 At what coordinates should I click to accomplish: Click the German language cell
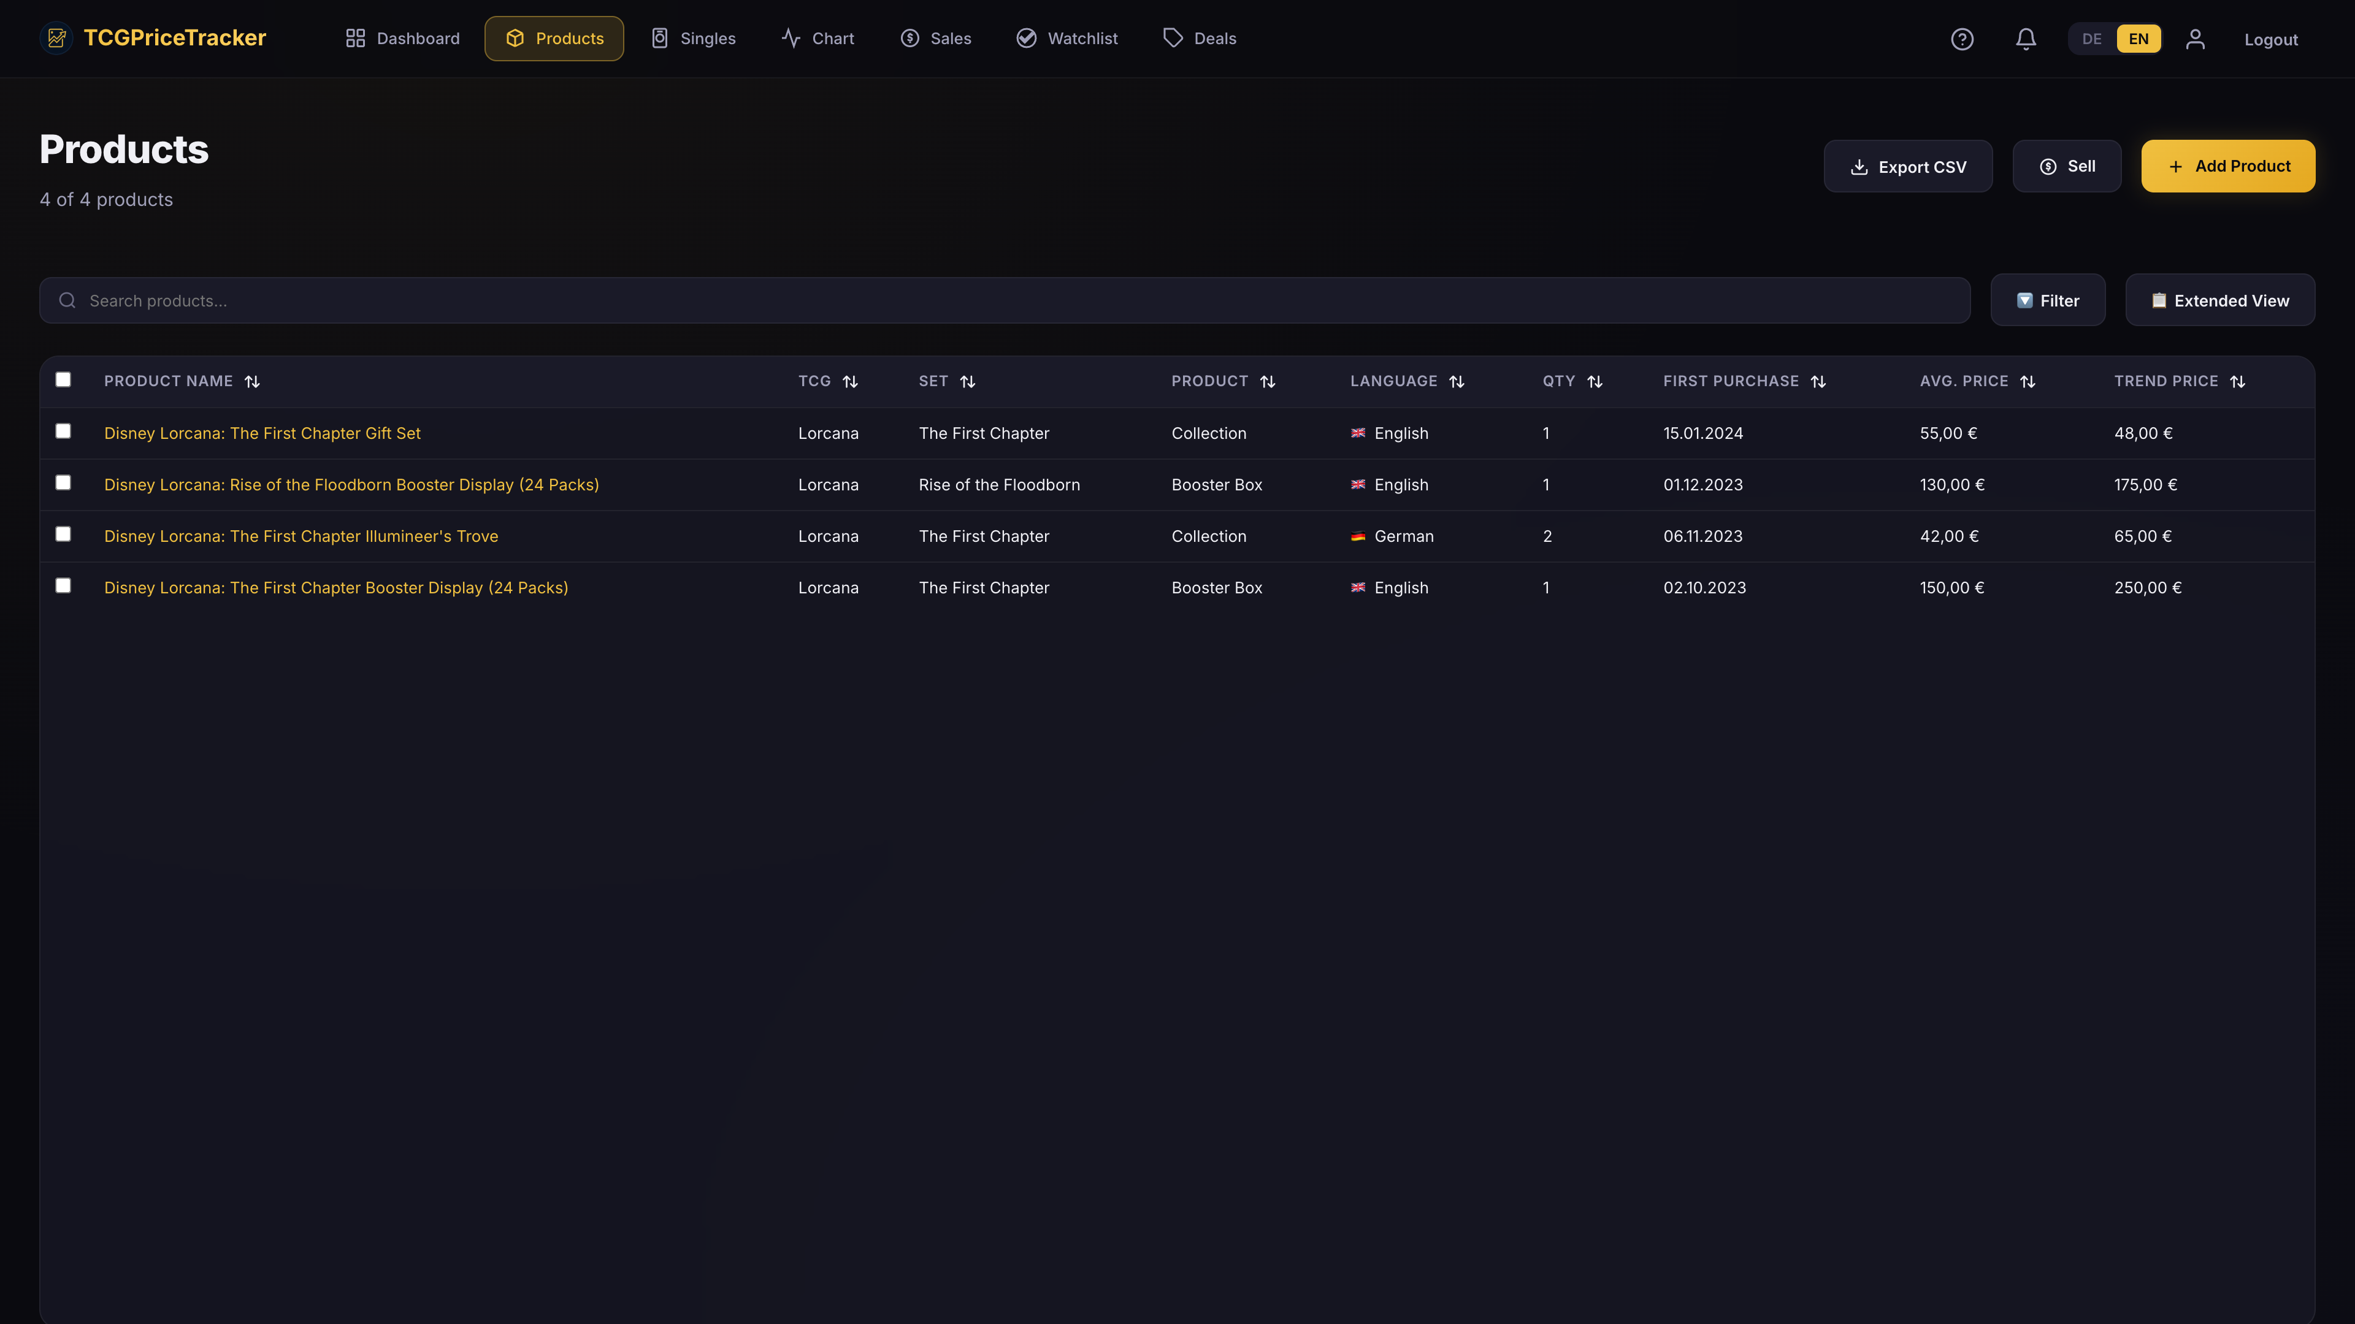click(x=1392, y=536)
